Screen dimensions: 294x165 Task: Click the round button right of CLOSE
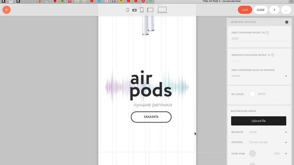coord(274,10)
